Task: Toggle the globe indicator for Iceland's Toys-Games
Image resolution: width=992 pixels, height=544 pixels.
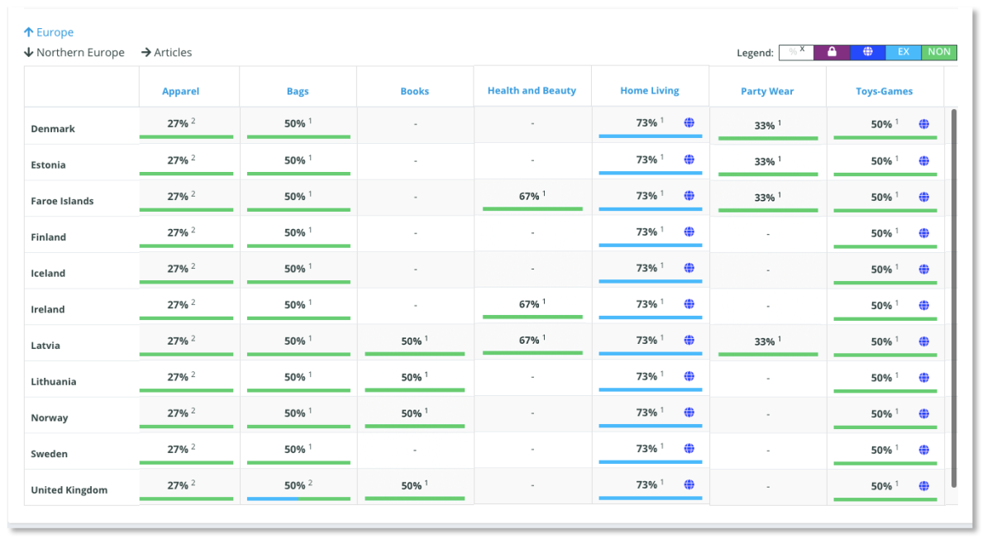Action: click(x=923, y=268)
